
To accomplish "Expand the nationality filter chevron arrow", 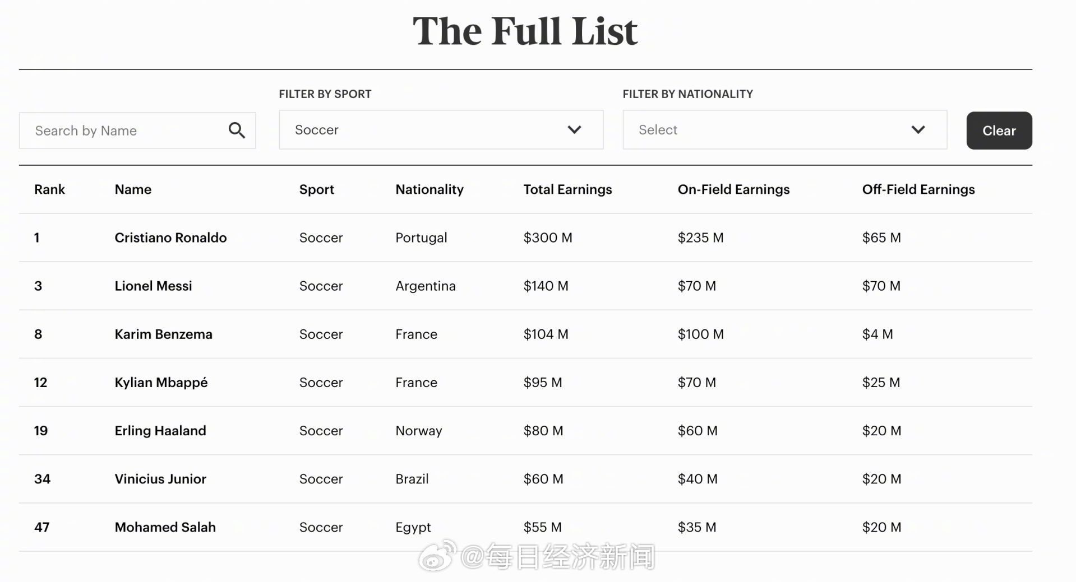I will pyautogui.click(x=918, y=129).
